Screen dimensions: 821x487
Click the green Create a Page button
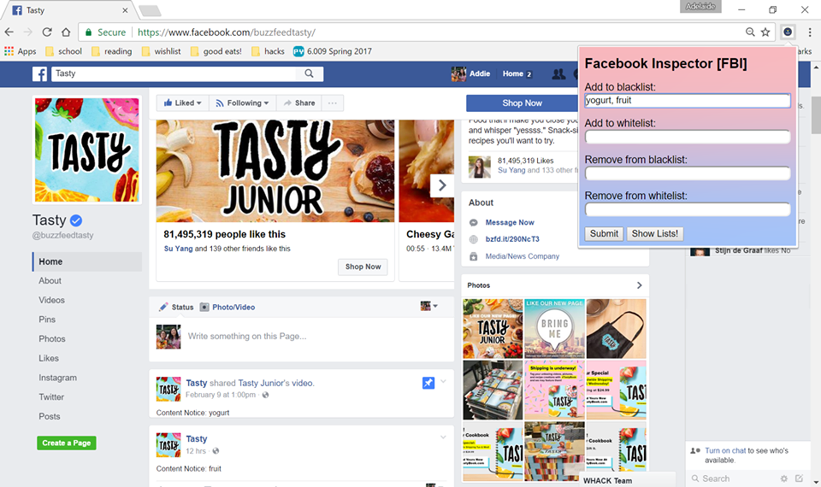coord(67,443)
